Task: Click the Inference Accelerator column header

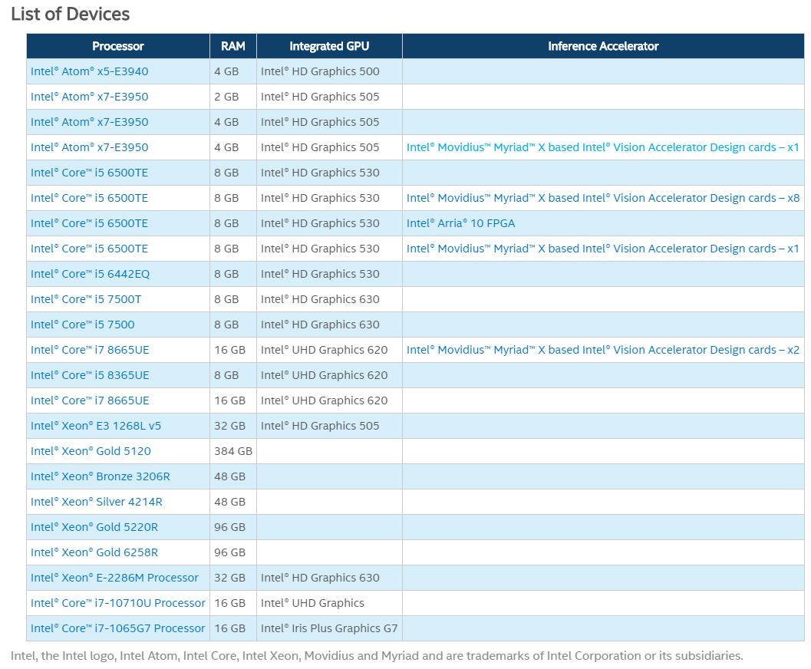Action: 603,46
